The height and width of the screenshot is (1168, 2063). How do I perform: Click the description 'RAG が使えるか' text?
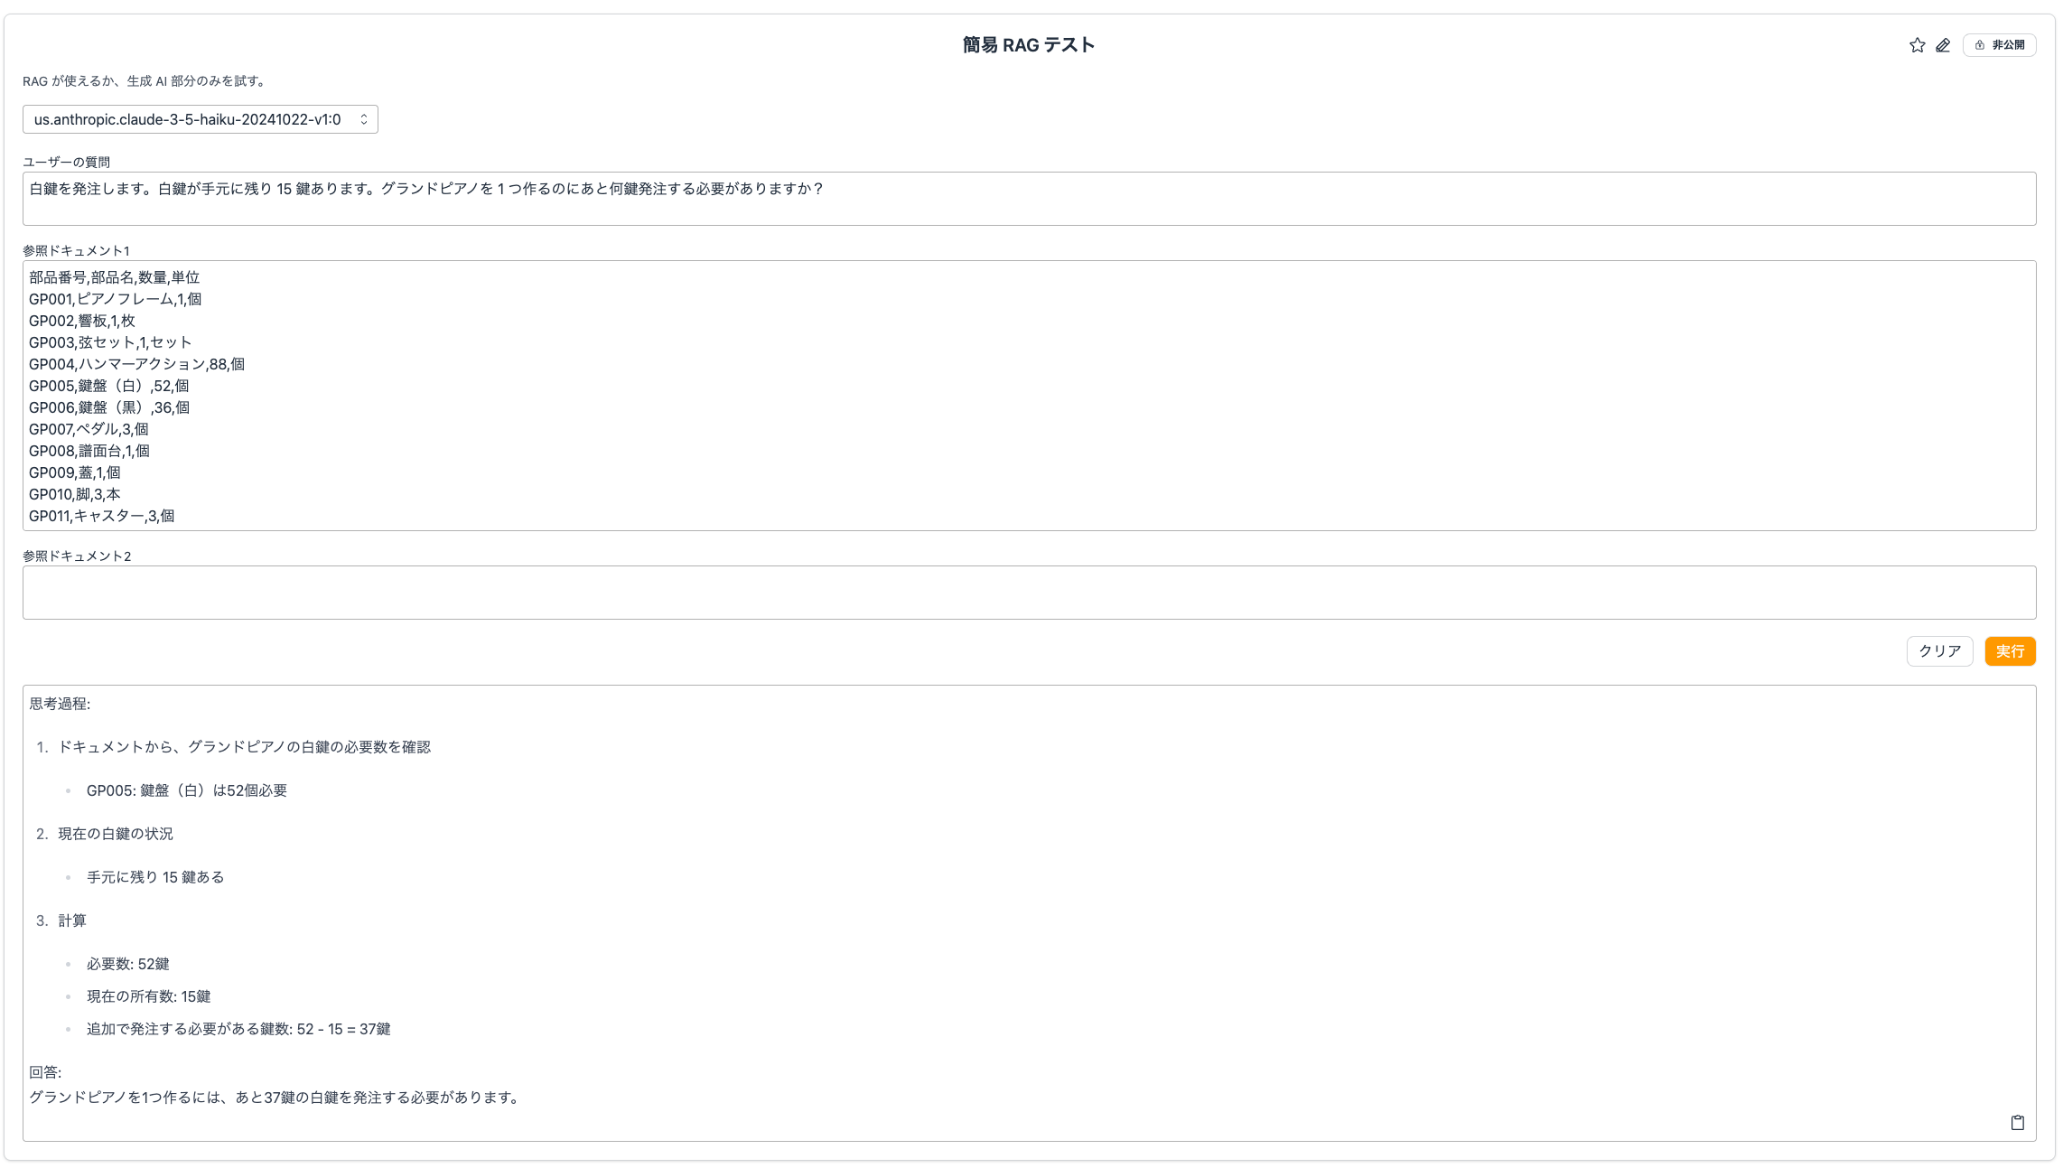pyautogui.click(x=145, y=80)
